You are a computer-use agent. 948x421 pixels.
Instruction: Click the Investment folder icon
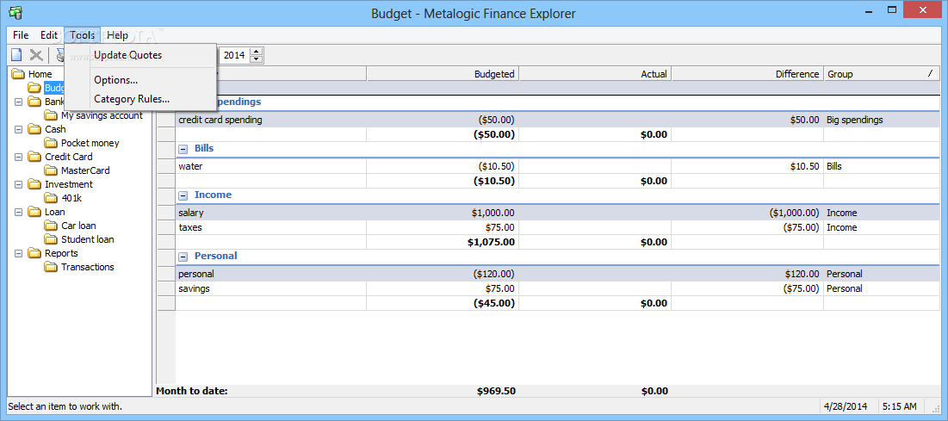pos(34,184)
